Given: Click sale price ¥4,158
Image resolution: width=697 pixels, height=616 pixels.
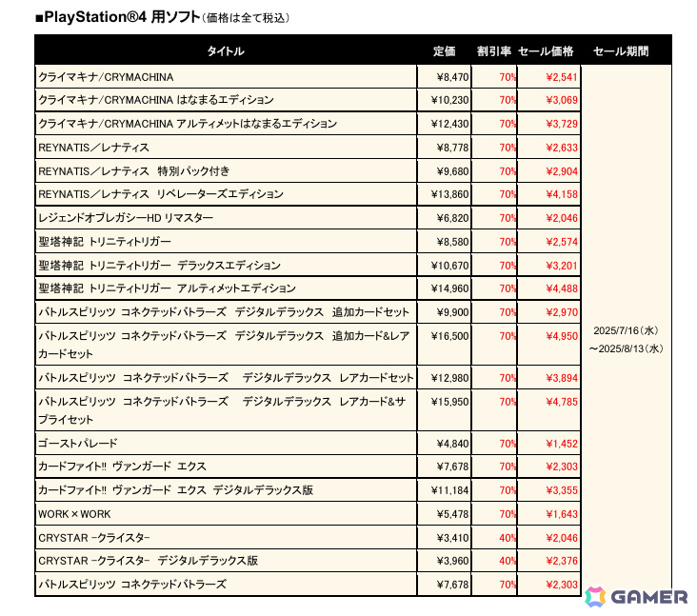Looking at the screenshot, I should pos(562,194).
